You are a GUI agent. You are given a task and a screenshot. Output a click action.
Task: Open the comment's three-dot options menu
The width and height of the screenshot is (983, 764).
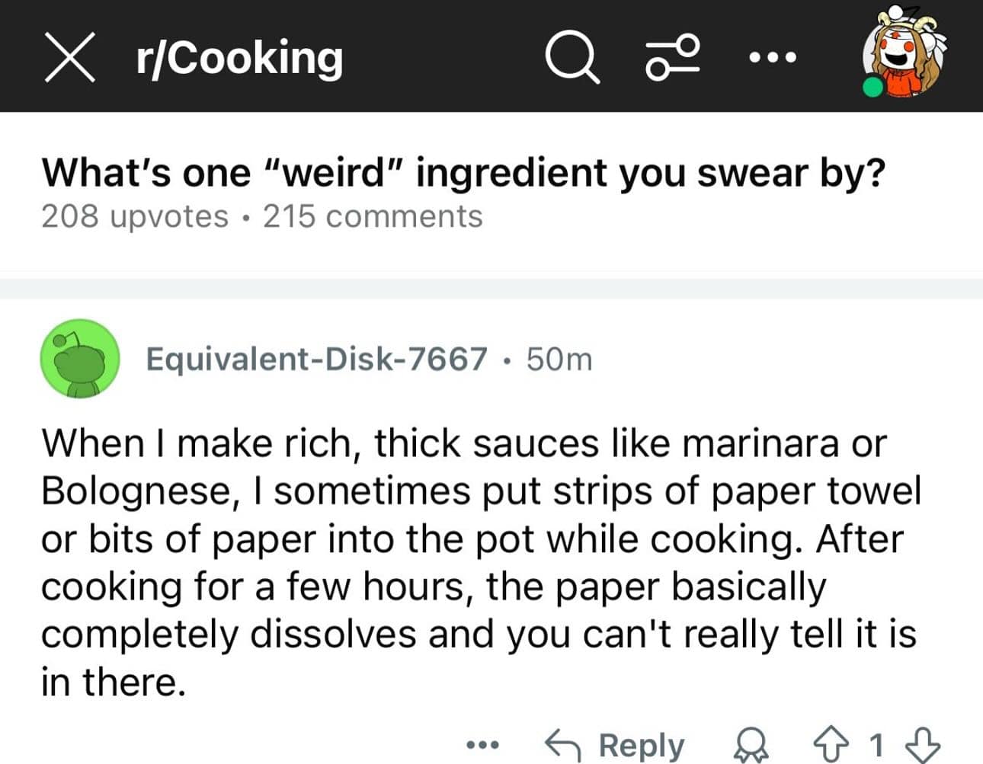tap(482, 744)
